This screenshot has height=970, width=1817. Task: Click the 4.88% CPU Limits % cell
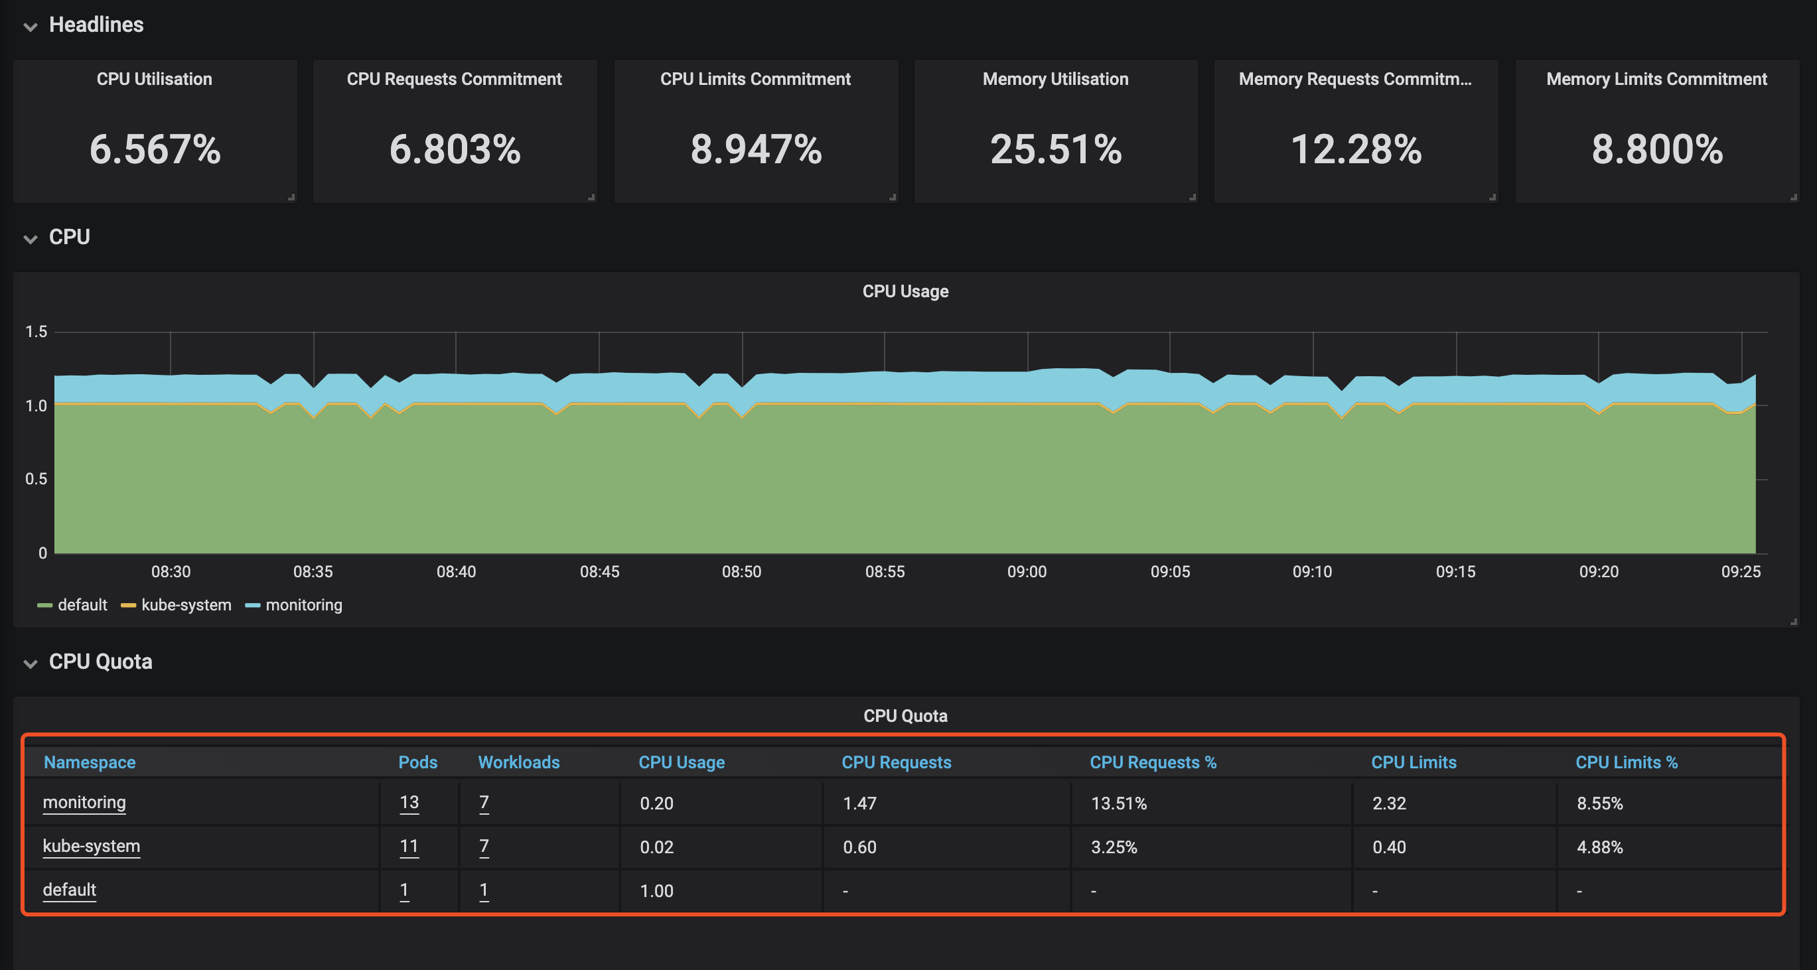1600,847
